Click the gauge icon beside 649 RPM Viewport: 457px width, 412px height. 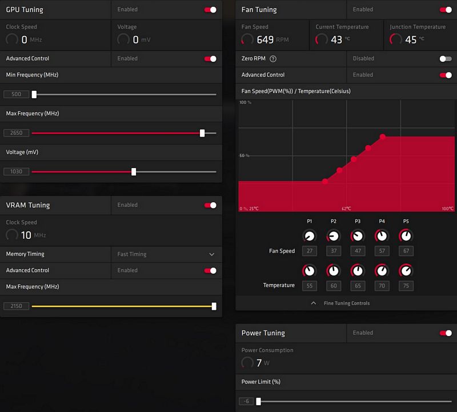[x=247, y=39]
